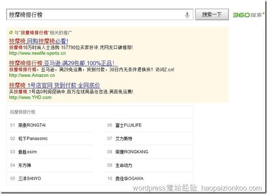Select ranking item 奥佳华OGAWA
The height and width of the screenshot is (194, 267).
coord(129,178)
